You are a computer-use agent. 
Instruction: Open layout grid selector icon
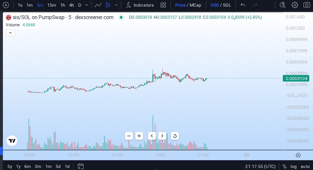(x=163, y=5)
